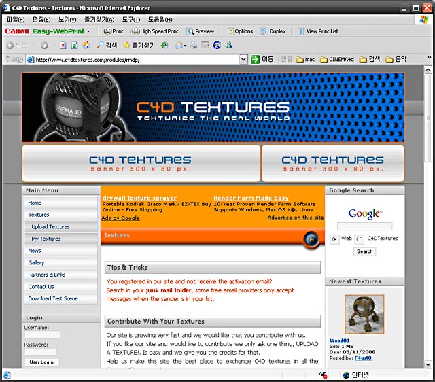This screenshot has width=435, height=382.
Task: Click the Edit page toolbar icon
Action: 205,46
